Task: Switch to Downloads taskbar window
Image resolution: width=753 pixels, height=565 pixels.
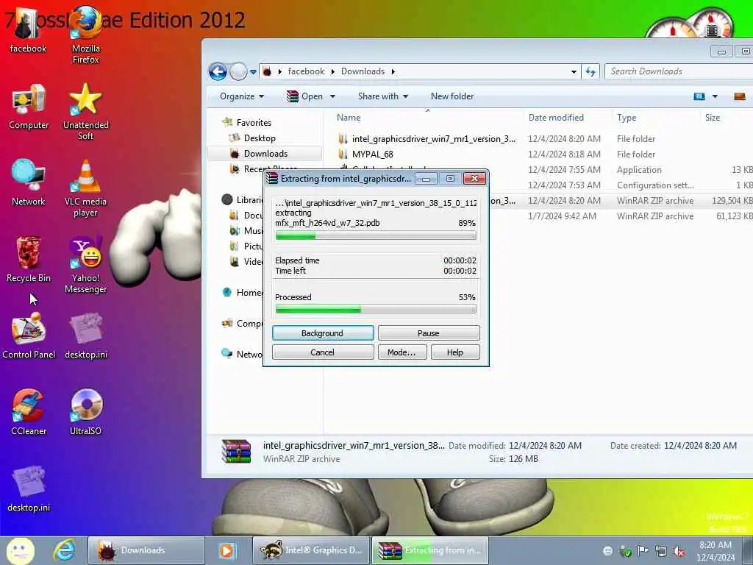Action: tap(146, 550)
